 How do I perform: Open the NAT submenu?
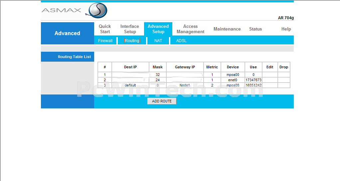tap(158, 40)
